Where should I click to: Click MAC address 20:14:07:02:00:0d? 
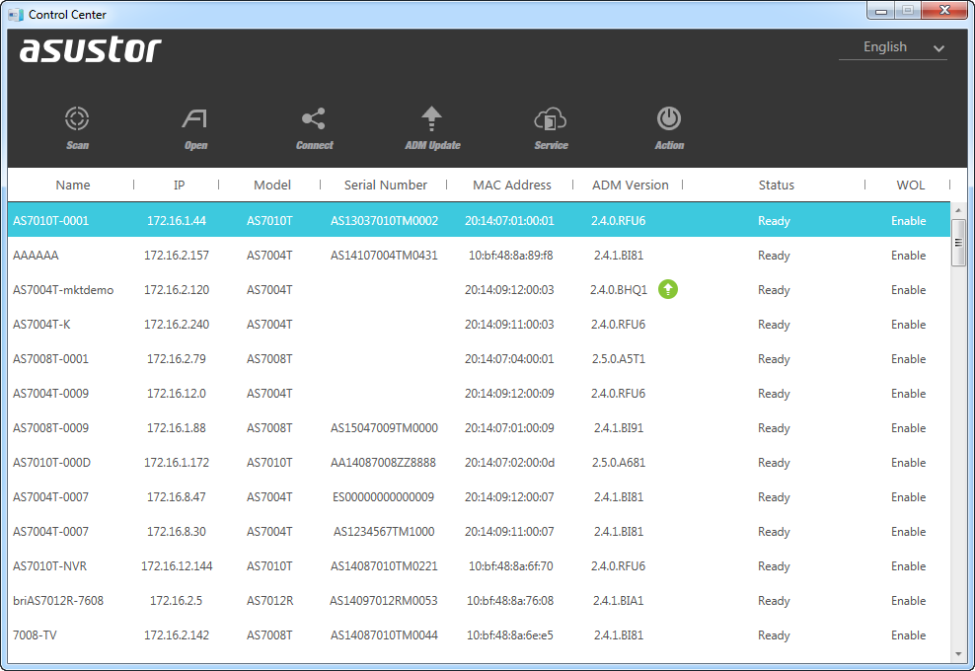(509, 462)
